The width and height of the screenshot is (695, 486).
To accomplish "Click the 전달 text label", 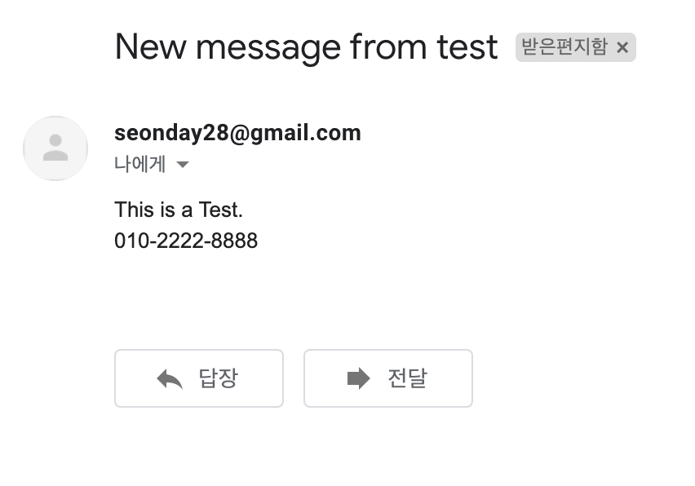I will (407, 378).
